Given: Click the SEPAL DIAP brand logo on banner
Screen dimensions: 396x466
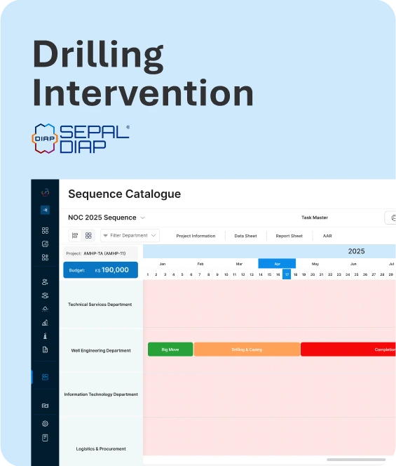Looking at the screenshot, I should [81, 139].
